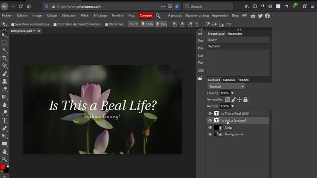Screen dimensions: 317x178
Task: Switch to the Canaux tab
Action: click(229, 80)
